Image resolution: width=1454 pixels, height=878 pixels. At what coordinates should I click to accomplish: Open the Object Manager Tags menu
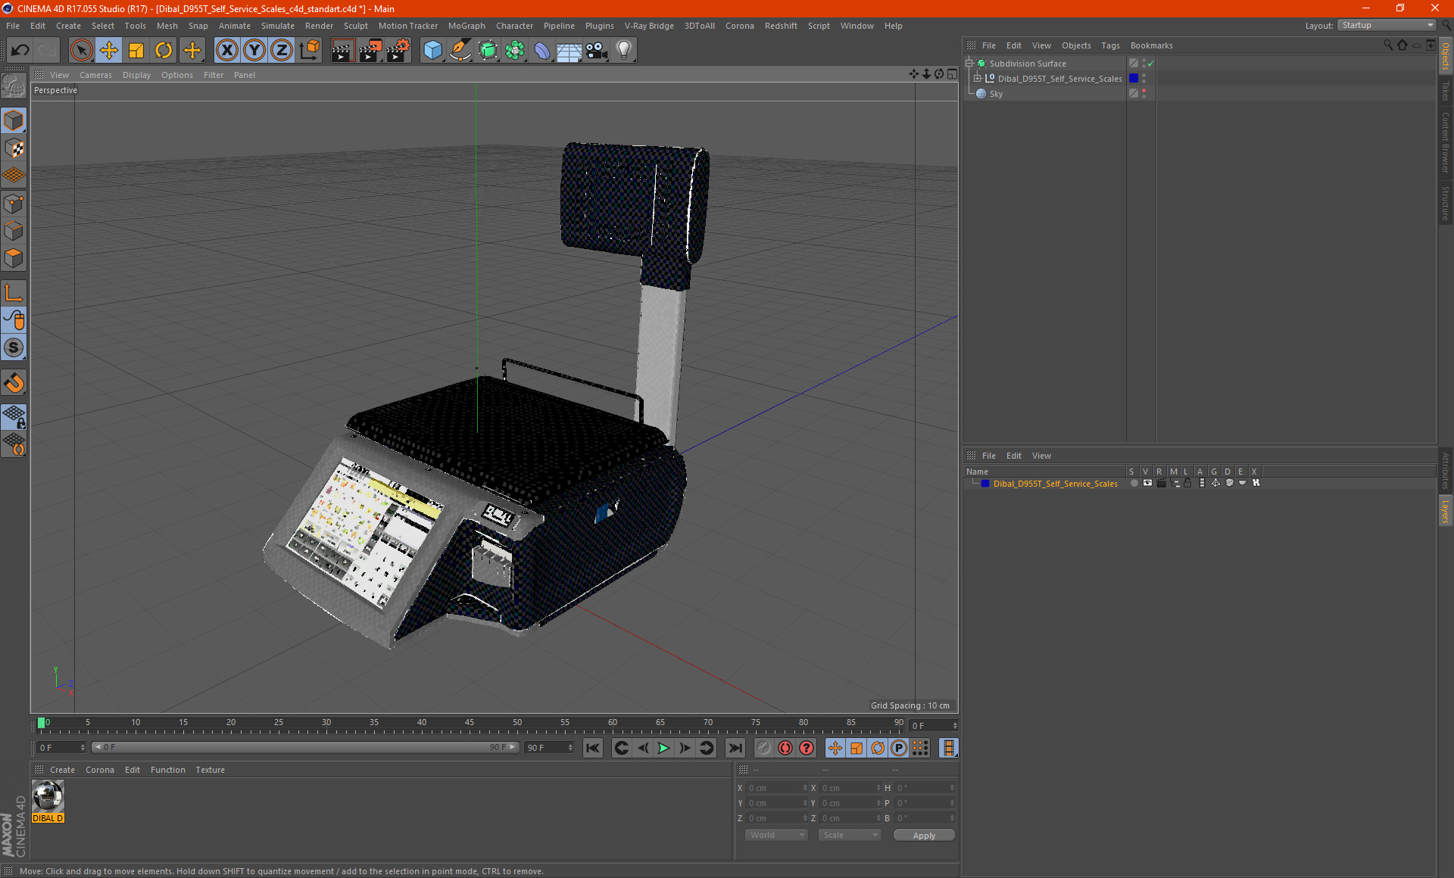click(1110, 45)
